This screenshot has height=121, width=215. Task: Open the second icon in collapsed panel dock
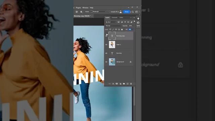(x=138, y=23)
